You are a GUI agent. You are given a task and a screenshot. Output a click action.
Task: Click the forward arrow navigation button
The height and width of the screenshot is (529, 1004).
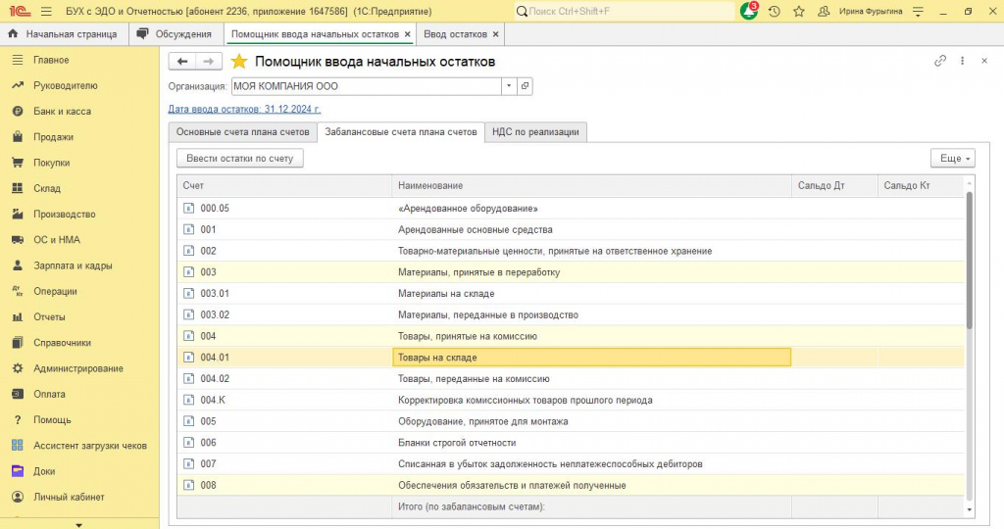[209, 62]
